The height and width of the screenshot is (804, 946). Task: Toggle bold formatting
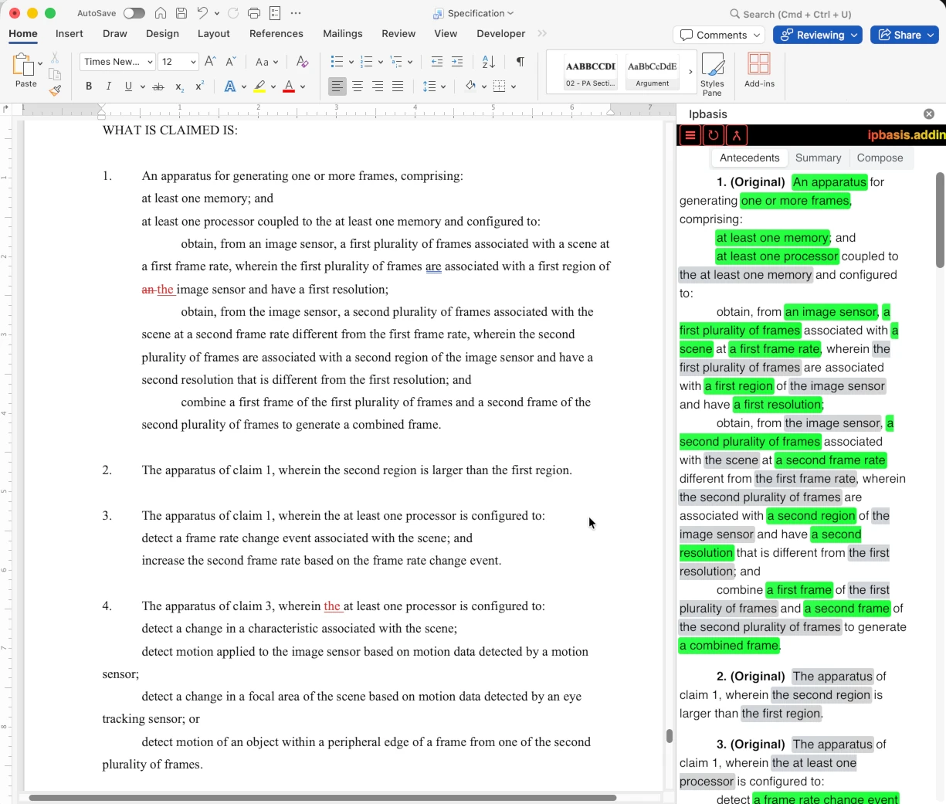tap(89, 87)
